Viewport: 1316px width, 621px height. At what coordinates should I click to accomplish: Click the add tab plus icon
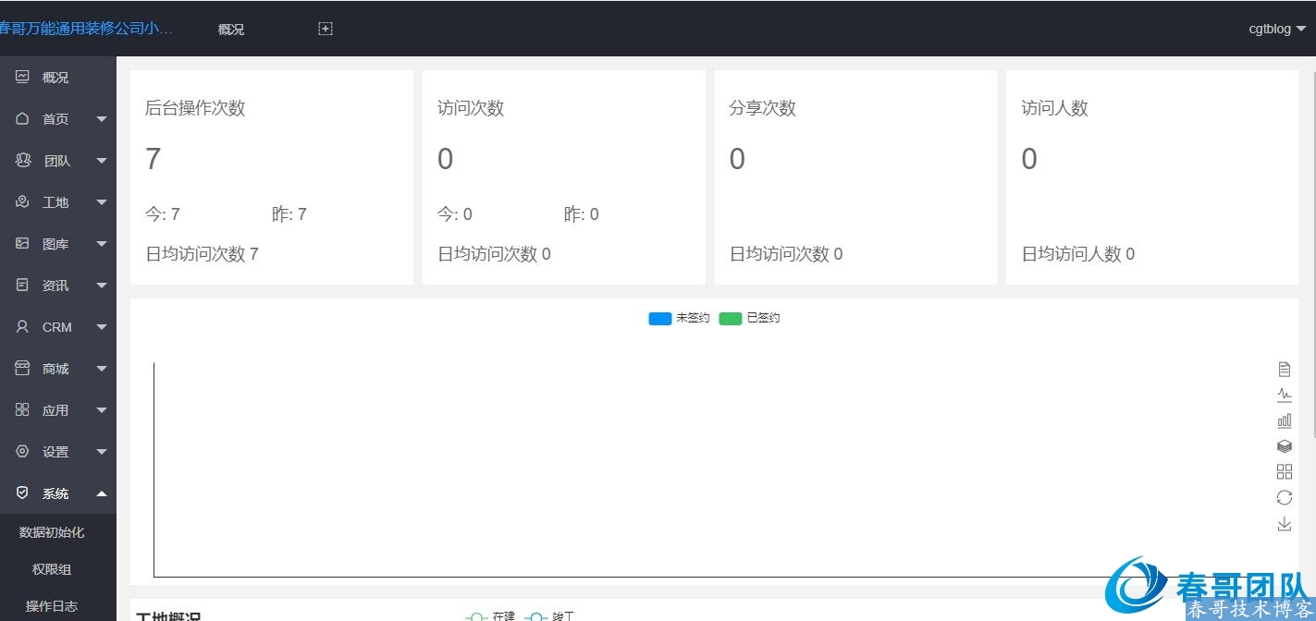click(325, 29)
